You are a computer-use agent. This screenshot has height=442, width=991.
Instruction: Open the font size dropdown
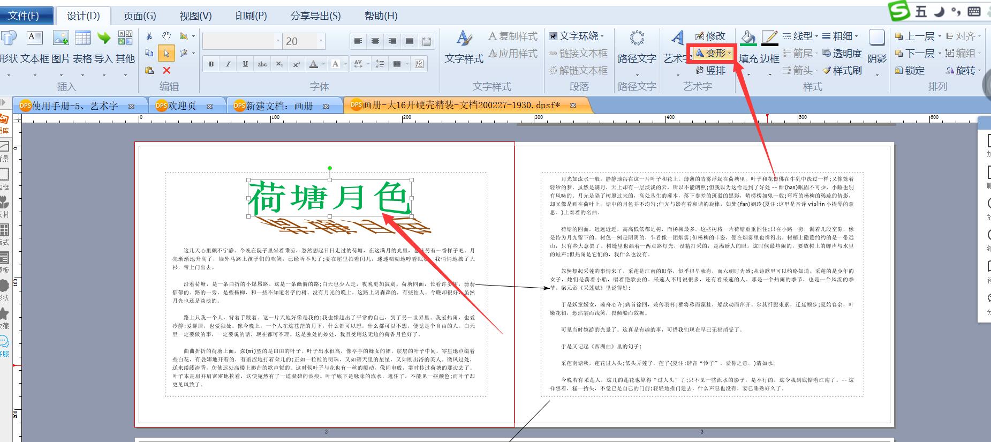coord(321,41)
